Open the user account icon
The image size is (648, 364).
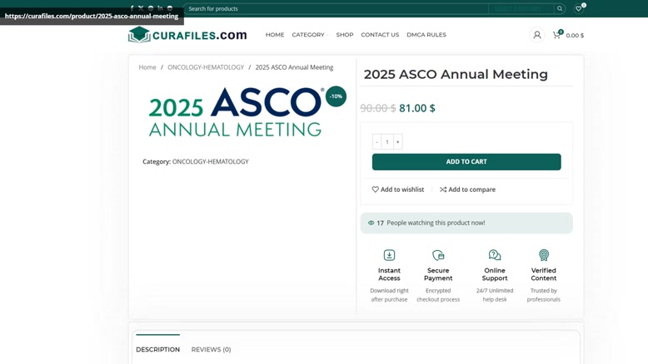click(x=537, y=35)
